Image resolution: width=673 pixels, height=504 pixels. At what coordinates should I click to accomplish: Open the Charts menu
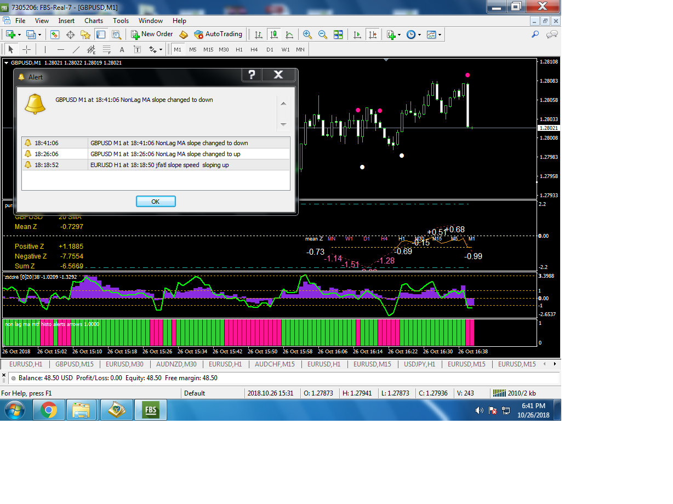pos(94,21)
